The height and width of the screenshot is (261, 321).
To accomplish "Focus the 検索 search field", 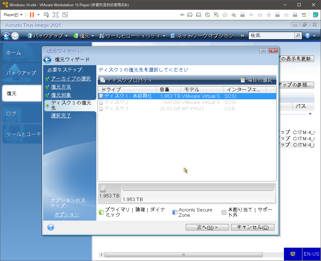I will (272, 36).
